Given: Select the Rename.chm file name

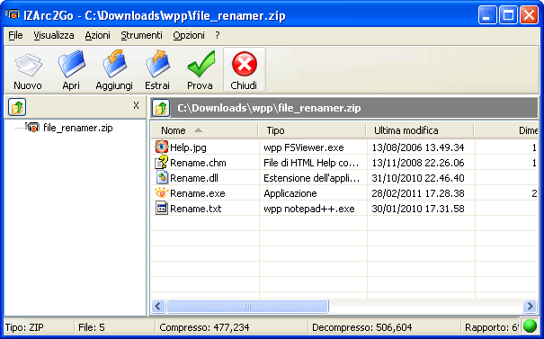Looking at the screenshot, I should tap(198, 163).
